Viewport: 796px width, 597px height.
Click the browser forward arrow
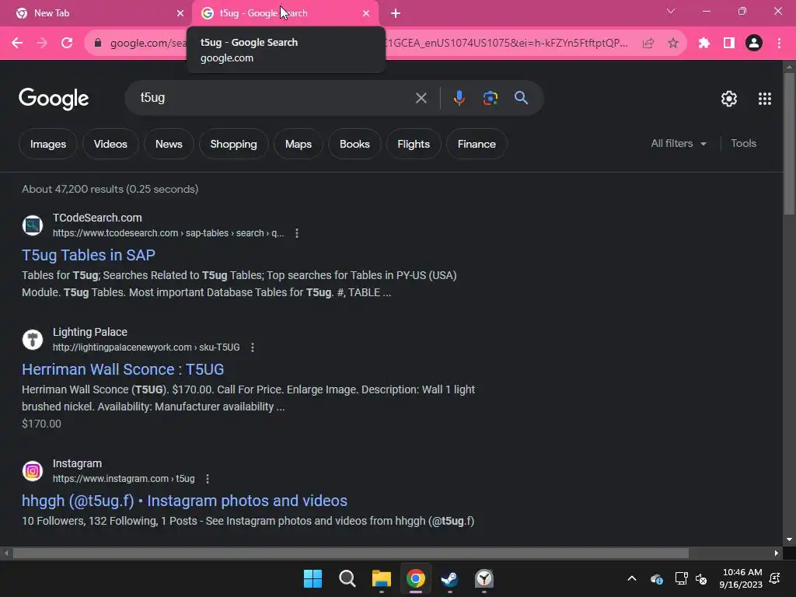42,44
